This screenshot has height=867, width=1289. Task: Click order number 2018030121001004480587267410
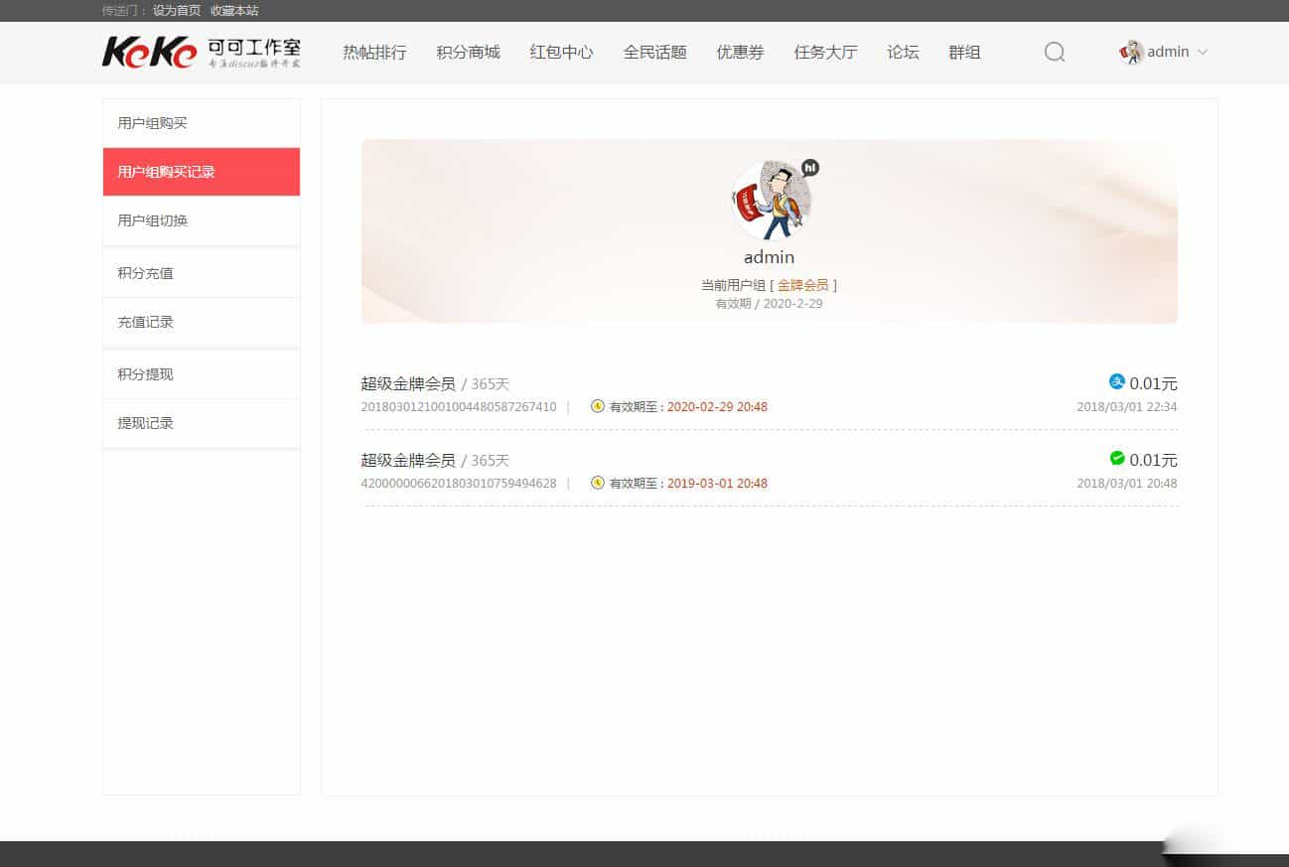(459, 407)
